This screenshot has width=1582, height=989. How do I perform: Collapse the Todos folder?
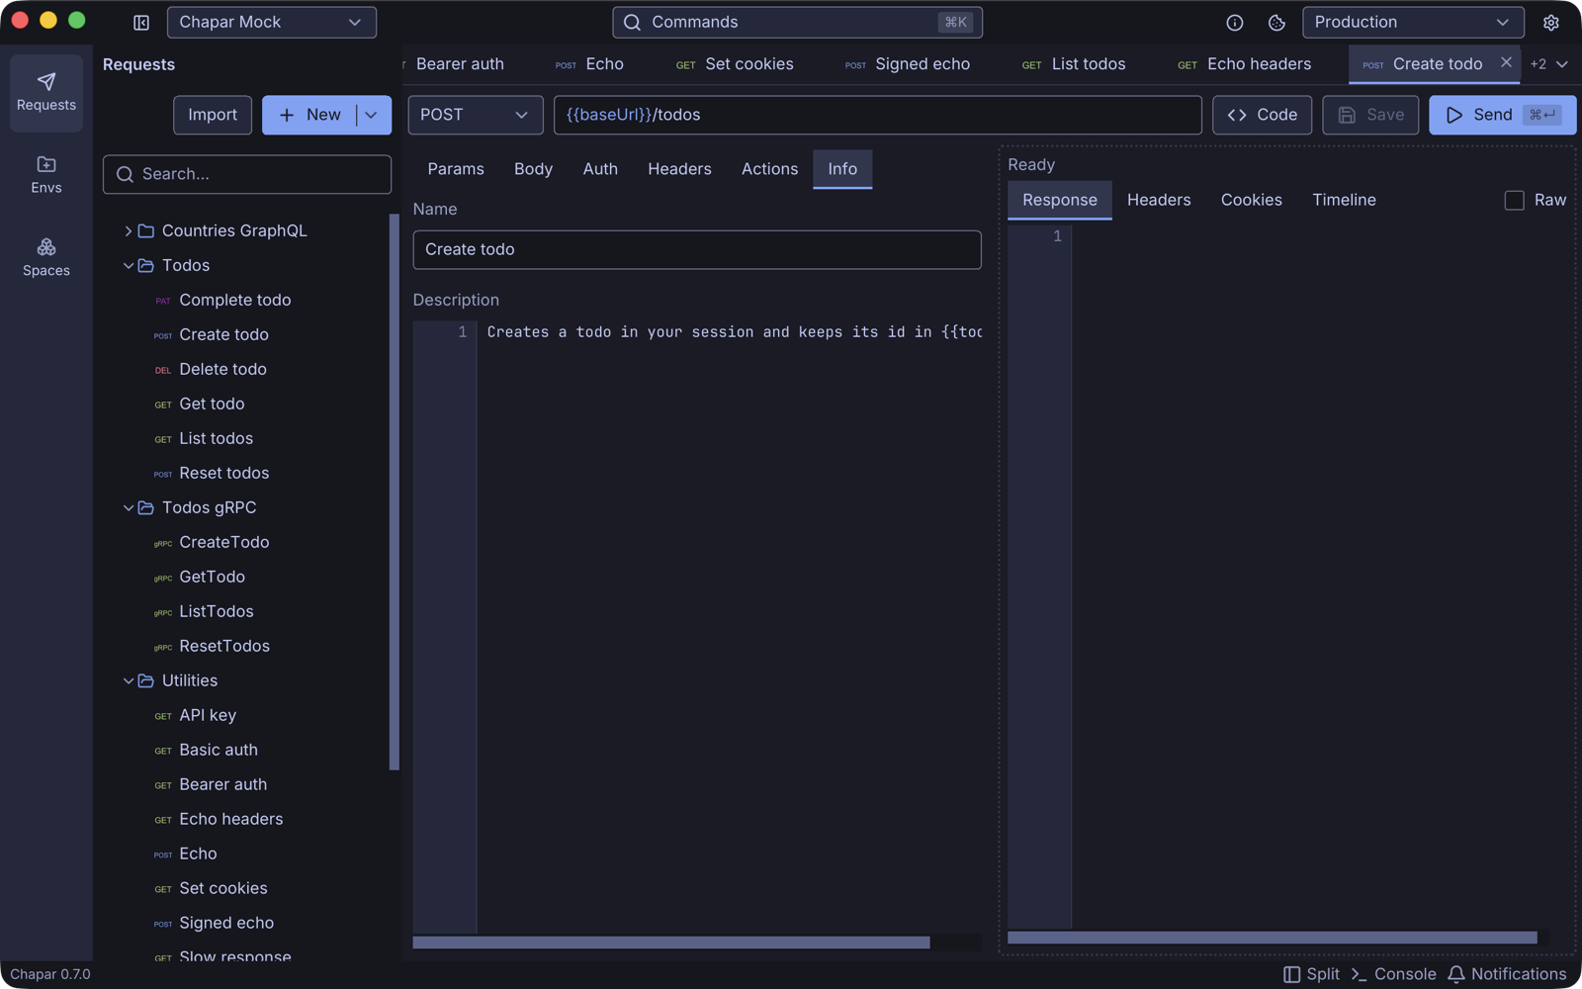[129, 265]
